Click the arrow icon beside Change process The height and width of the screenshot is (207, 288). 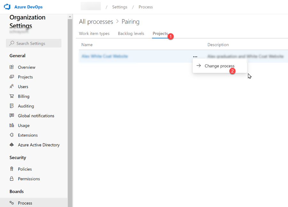tap(198, 66)
